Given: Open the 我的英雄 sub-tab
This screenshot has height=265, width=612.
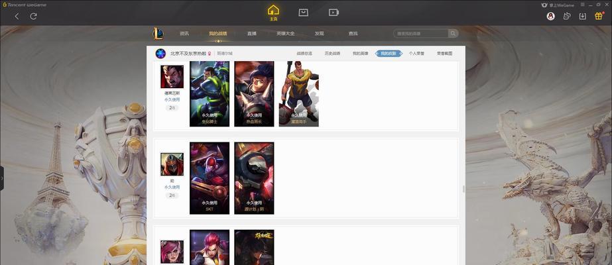Looking at the screenshot, I should (360, 54).
